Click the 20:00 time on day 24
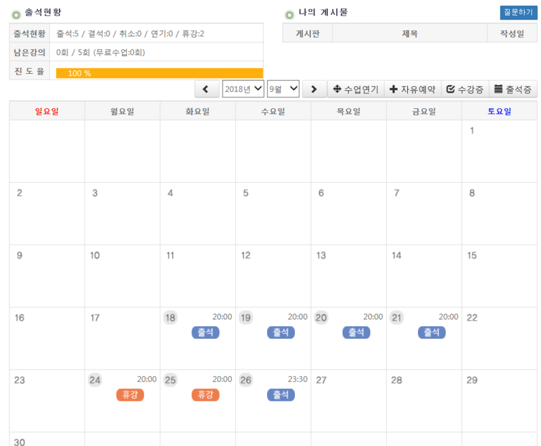 [x=147, y=380]
